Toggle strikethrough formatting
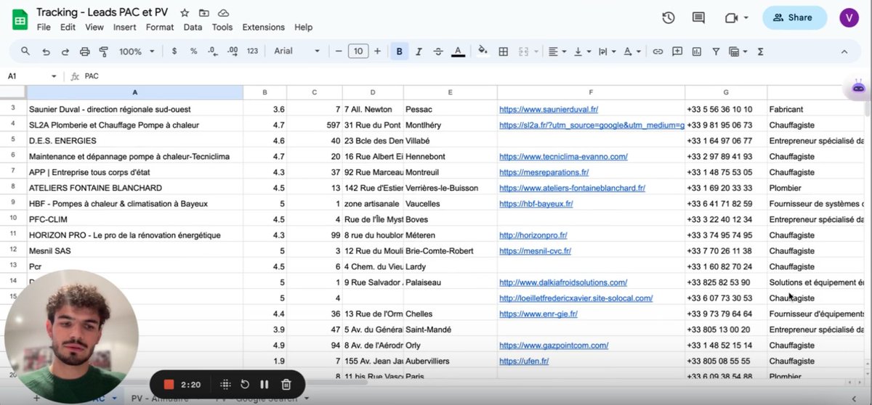 point(438,52)
